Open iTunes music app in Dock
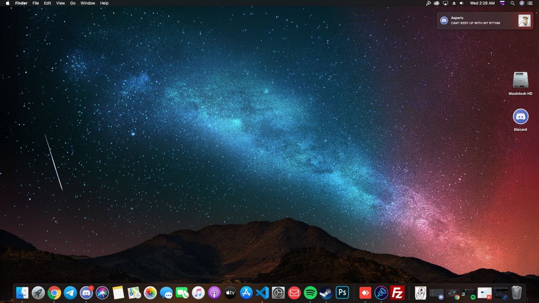Image resolution: width=539 pixels, height=303 pixels. (198, 292)
